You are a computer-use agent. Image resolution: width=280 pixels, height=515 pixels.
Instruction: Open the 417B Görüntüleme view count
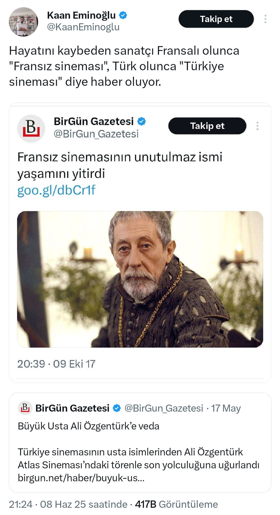coord(176,504)
